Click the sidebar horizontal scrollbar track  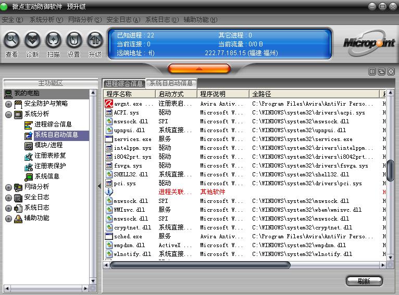pos(46,288)
